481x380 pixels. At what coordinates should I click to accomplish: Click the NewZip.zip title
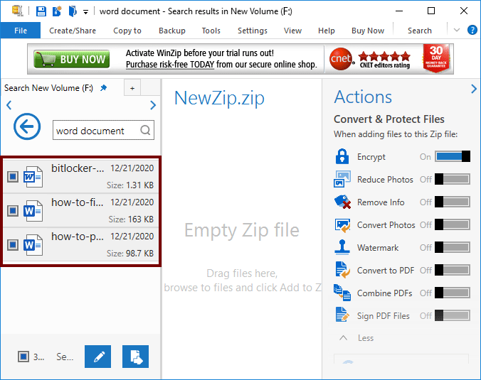point(219,98)
